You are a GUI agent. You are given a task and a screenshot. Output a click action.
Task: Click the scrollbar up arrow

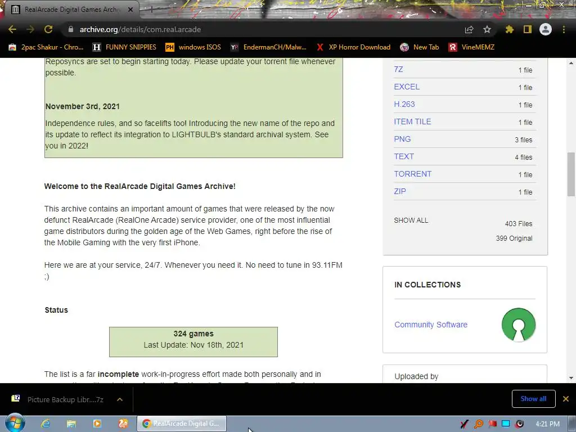(571, 63)
